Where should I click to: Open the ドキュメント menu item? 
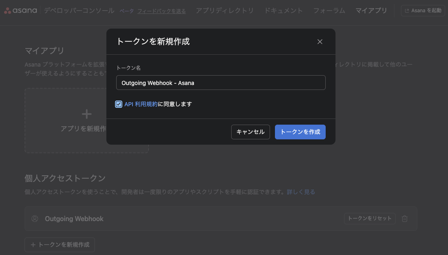[x=284, y=11]
